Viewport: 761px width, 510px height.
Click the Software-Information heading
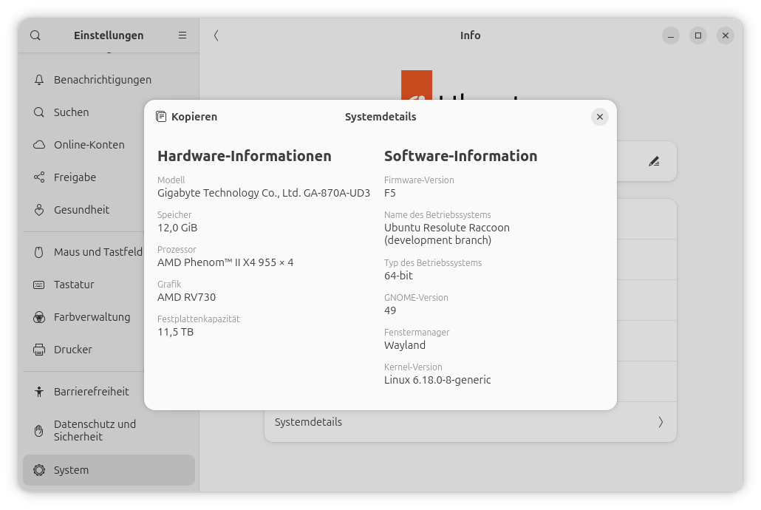pyautogui.click(x=460, y=156)
